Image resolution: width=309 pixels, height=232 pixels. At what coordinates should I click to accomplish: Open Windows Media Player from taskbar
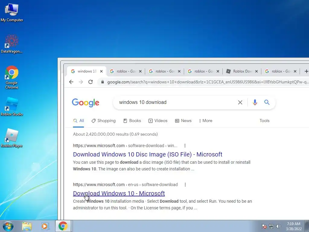[x=45, y=226]
